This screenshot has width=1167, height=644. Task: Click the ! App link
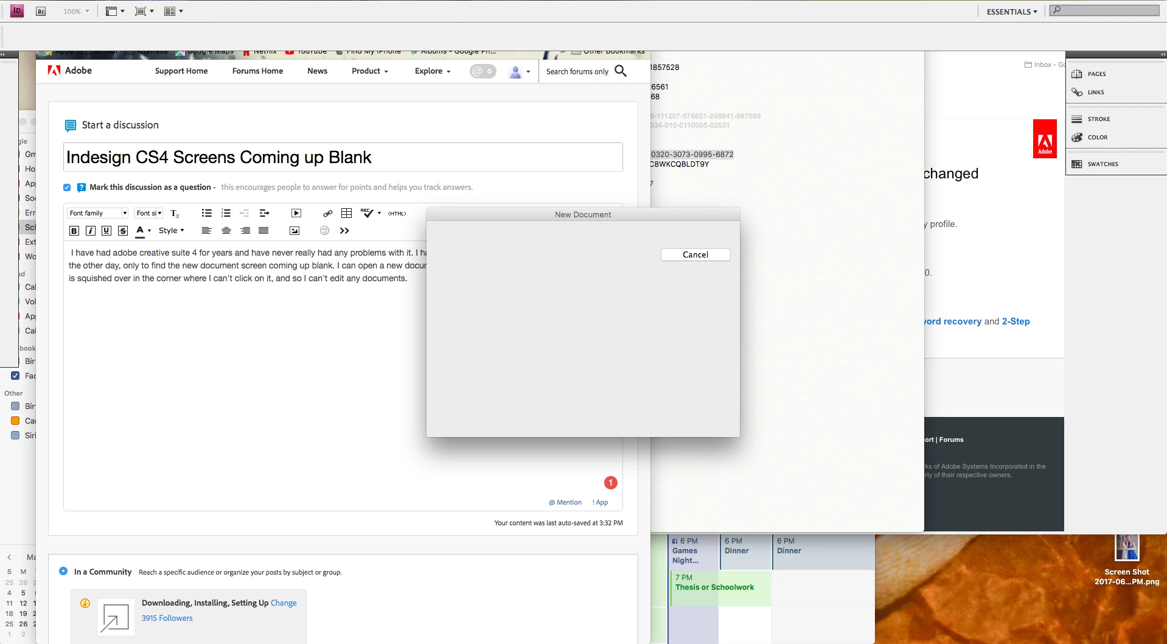[600, 502]
